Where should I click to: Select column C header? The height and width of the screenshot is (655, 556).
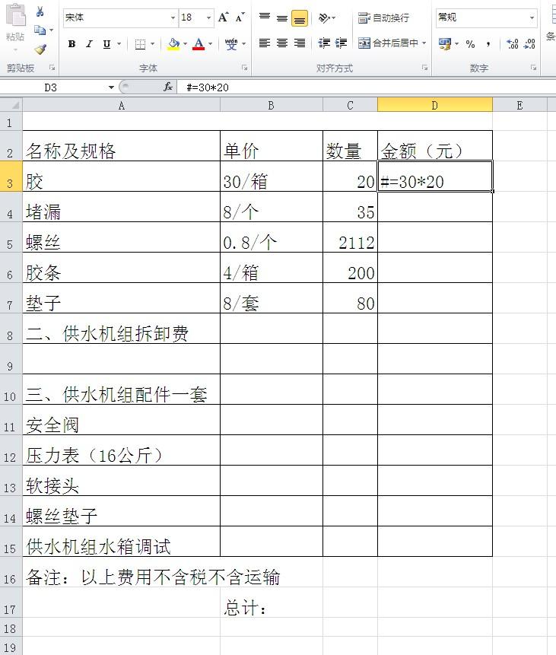click(x=350, y=105)
